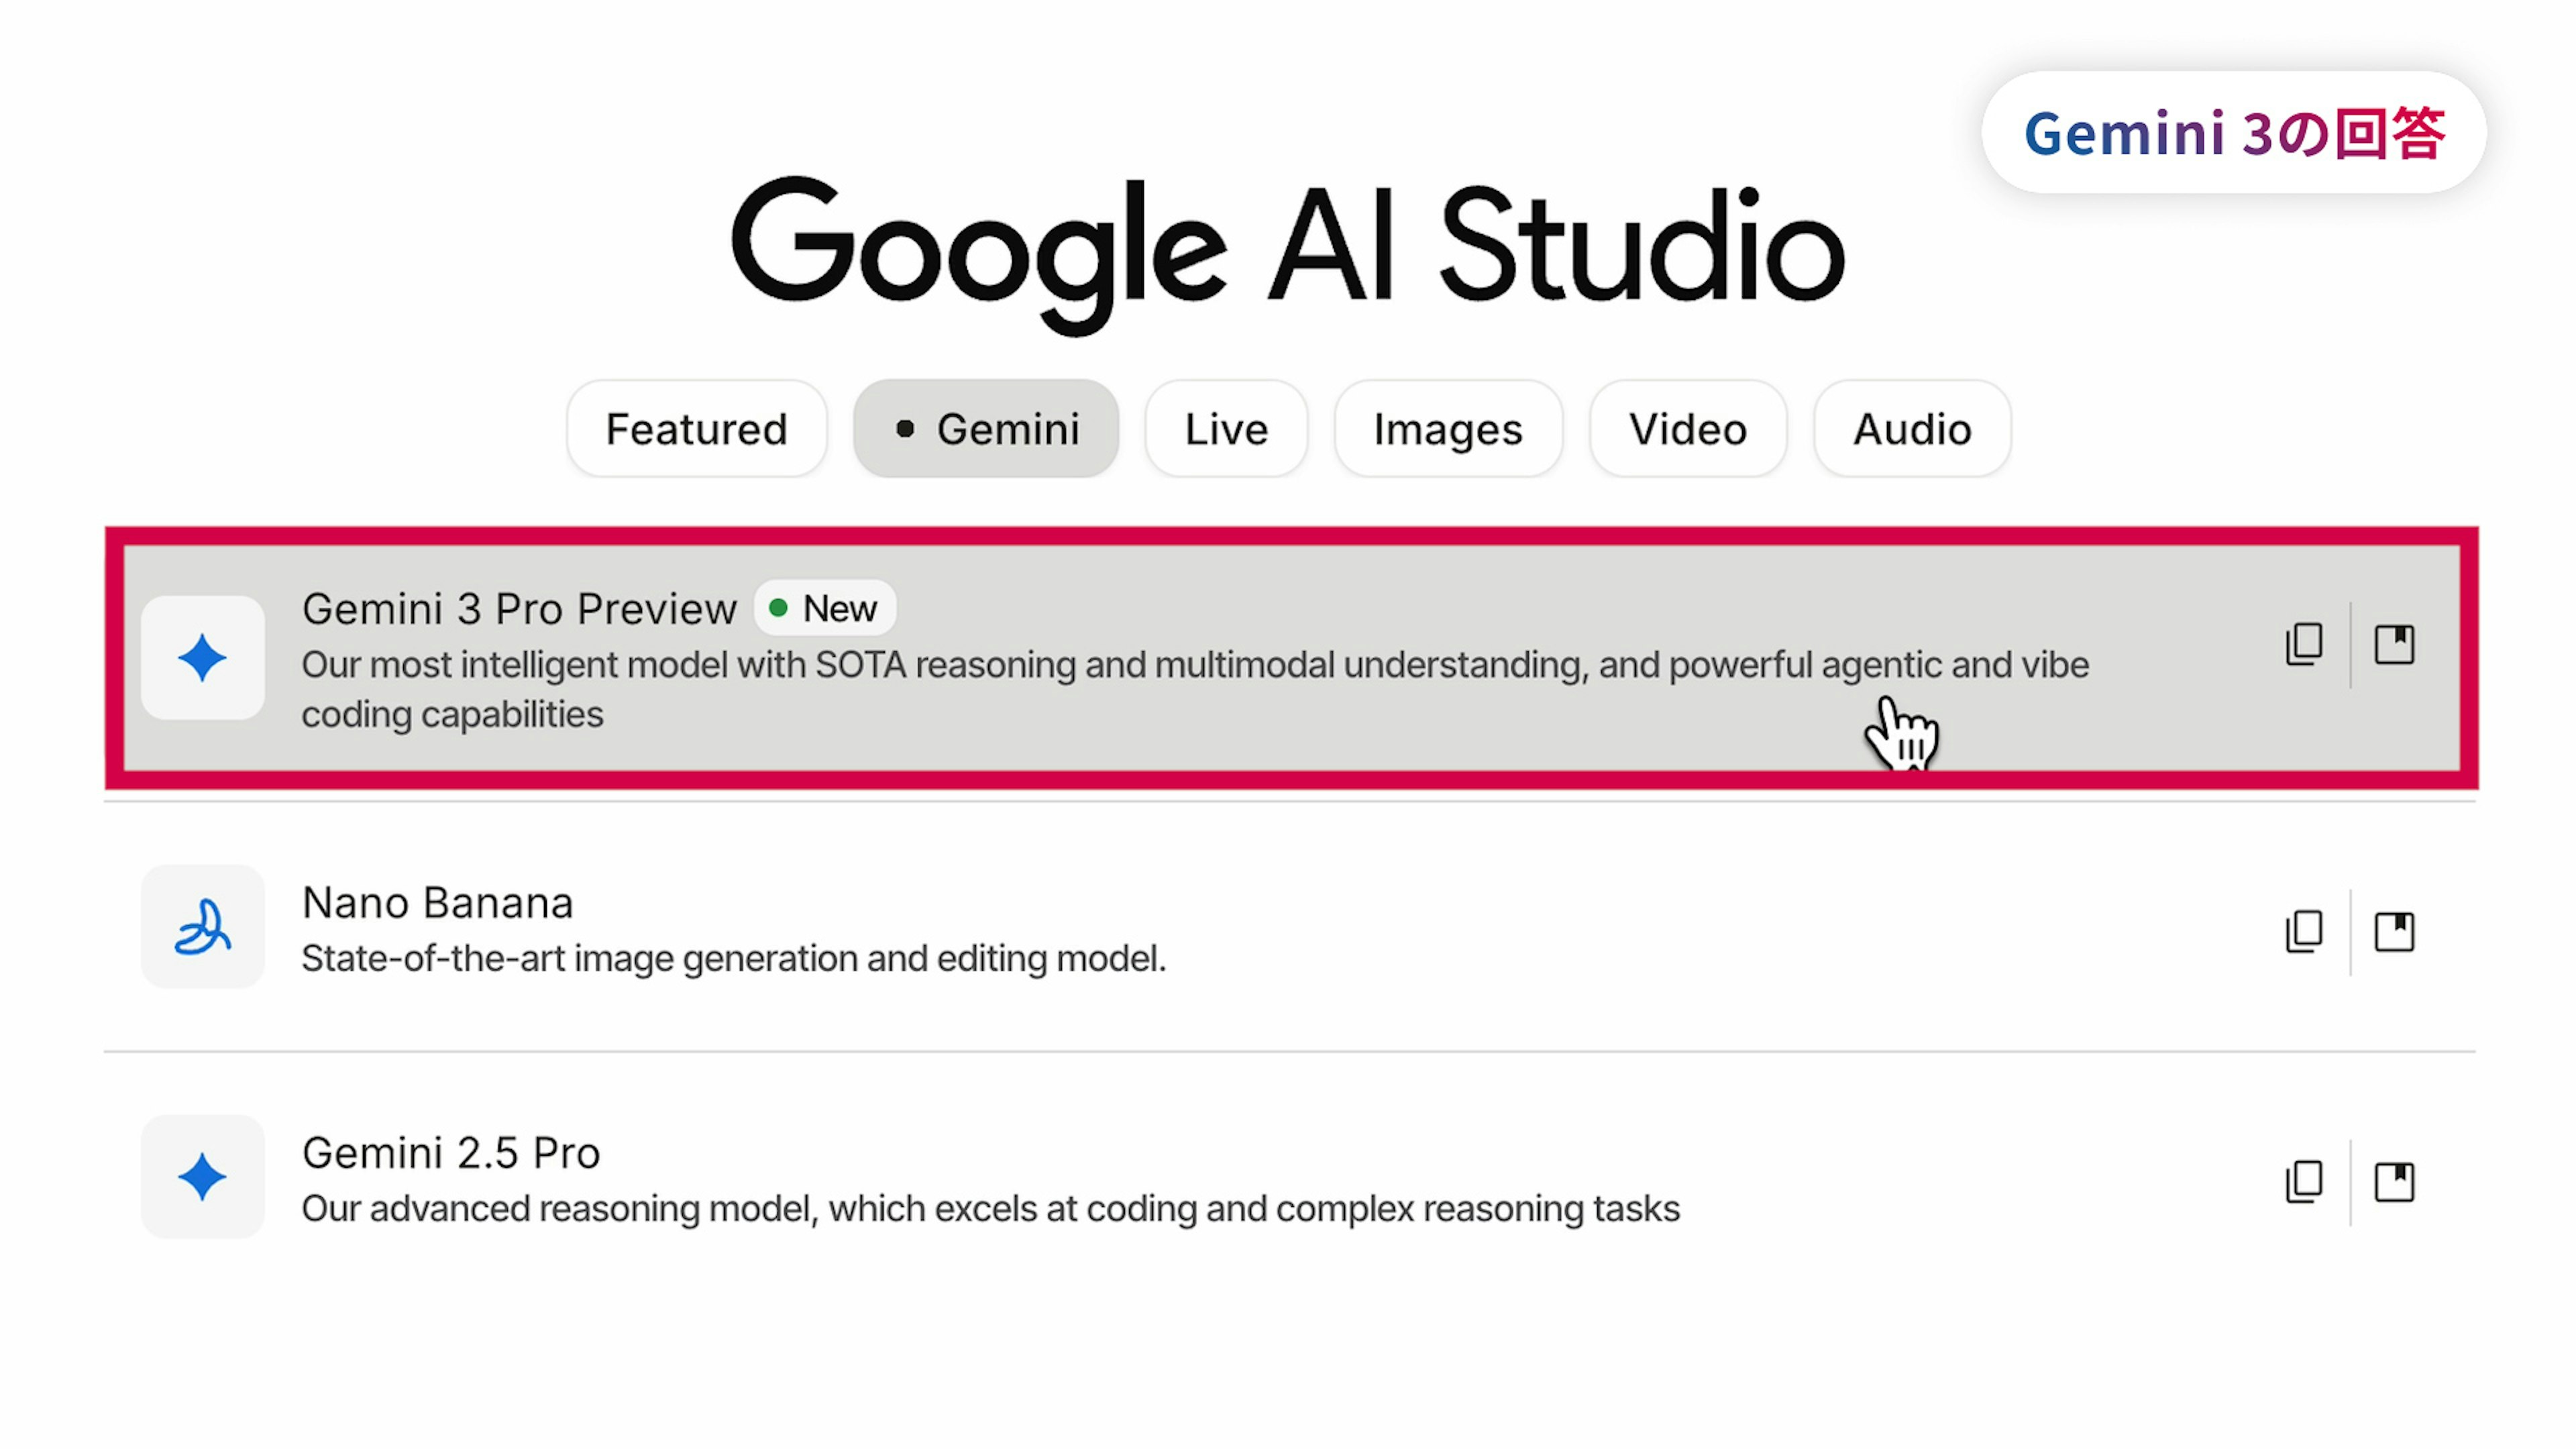Show the Images models tab
Image resolution: width=2576 pixels, height=1449 pixels.
pos(1447,429)
